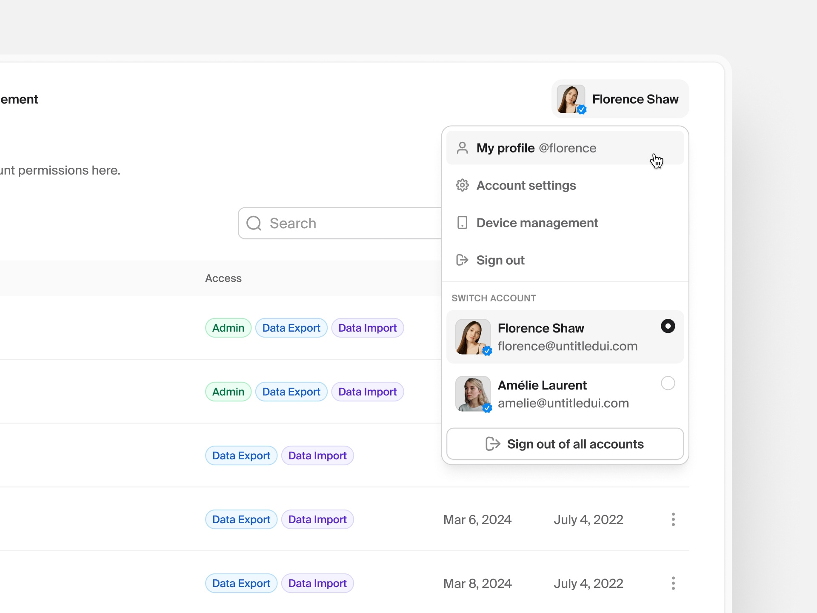Click the verified checkmark on Amélie's avatar

(487, 407)
